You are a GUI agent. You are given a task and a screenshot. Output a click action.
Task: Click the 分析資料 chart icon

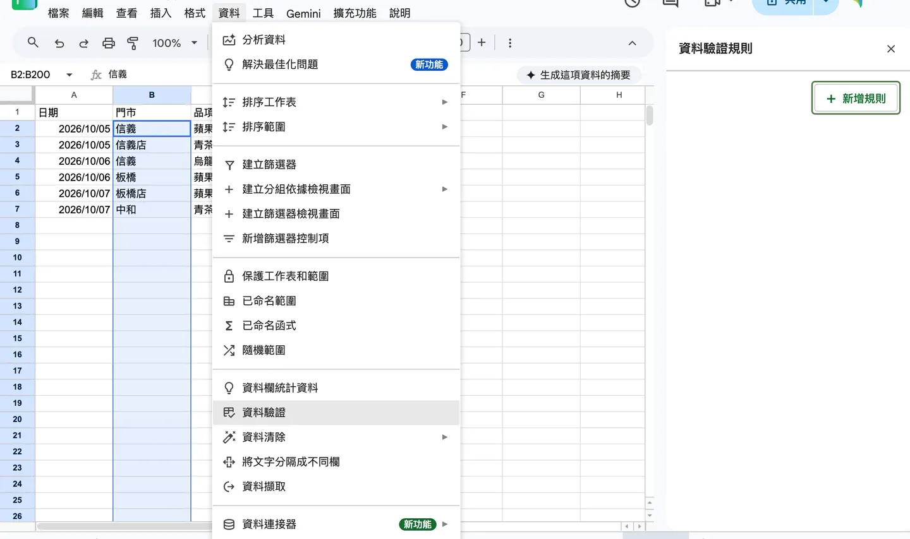coord(229,40)
